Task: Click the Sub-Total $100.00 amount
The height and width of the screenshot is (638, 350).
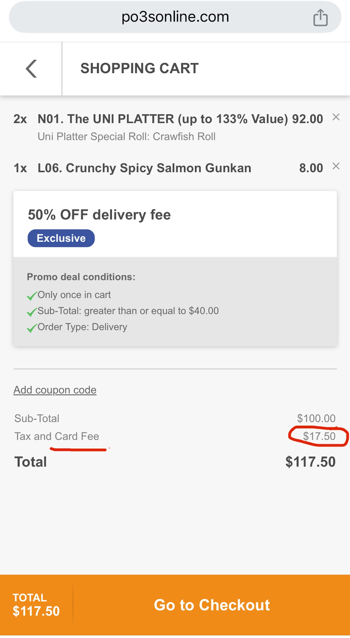Action: pos(316,418)
